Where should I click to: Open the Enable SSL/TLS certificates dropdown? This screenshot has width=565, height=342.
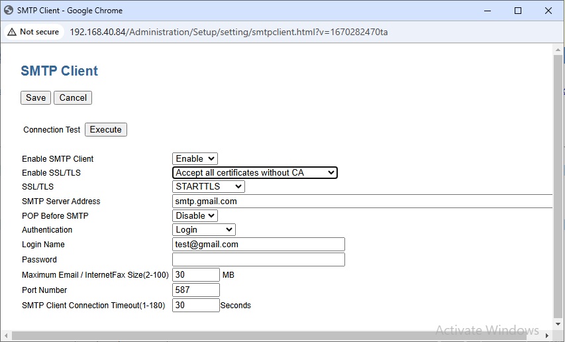coord(255,172)
